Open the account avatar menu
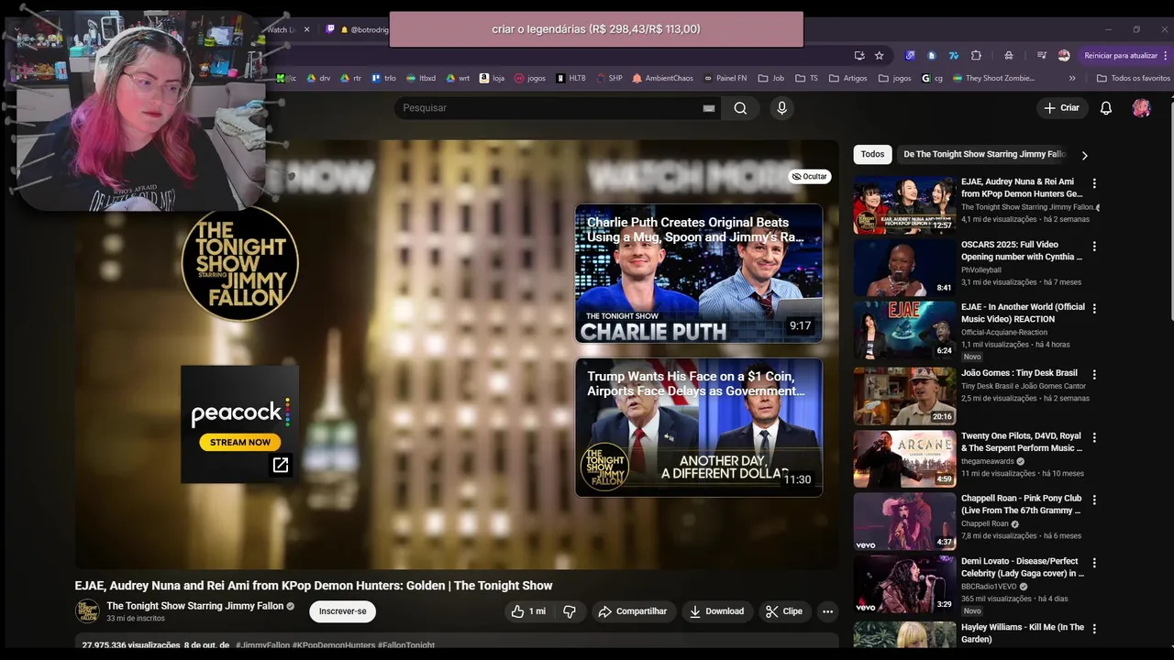The width and height of the screenshot is (1174, 660). click(1141, 108)
